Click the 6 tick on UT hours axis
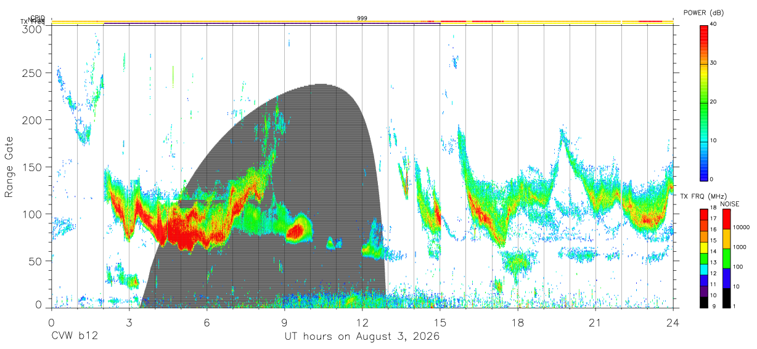Screen dimensions: 757x349 click(207, 323)
